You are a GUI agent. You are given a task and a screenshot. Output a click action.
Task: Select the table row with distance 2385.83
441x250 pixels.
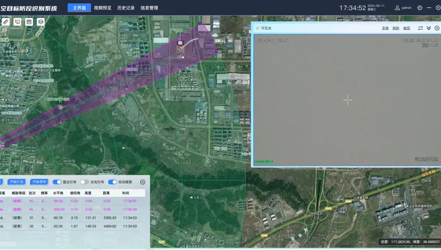[x=73, y=217]
